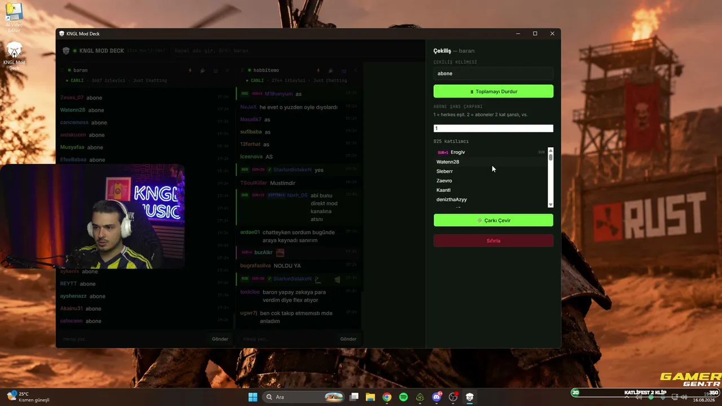
Task: Click username ardae01 in hobbitemo chat
Action: click(x=250, y=232)
